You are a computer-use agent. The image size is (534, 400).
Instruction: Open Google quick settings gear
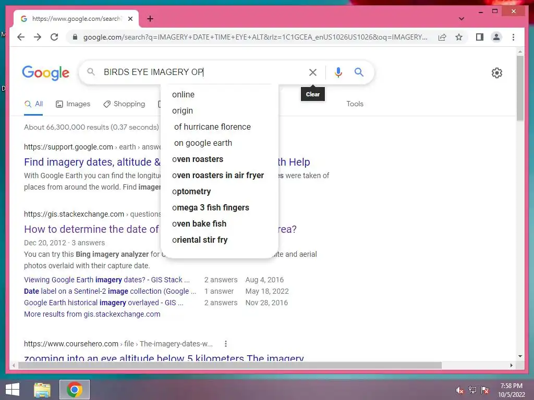[x=497, y=73]
